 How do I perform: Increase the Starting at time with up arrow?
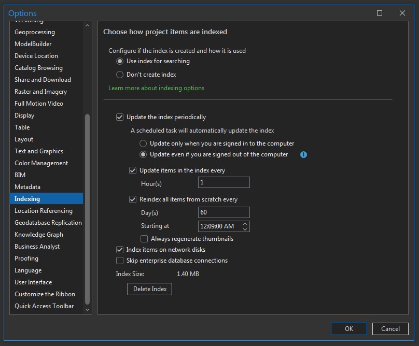(x=245, y=224)
